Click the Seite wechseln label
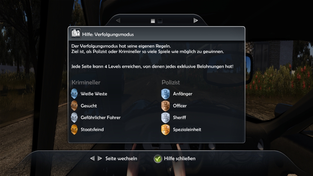The height and width of the screenshot is (176, 313). (121, 158)
